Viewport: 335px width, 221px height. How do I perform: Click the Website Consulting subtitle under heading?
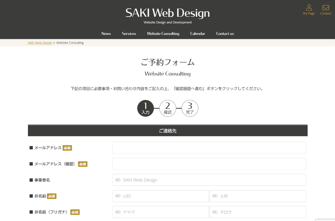[x=168, y=74]
